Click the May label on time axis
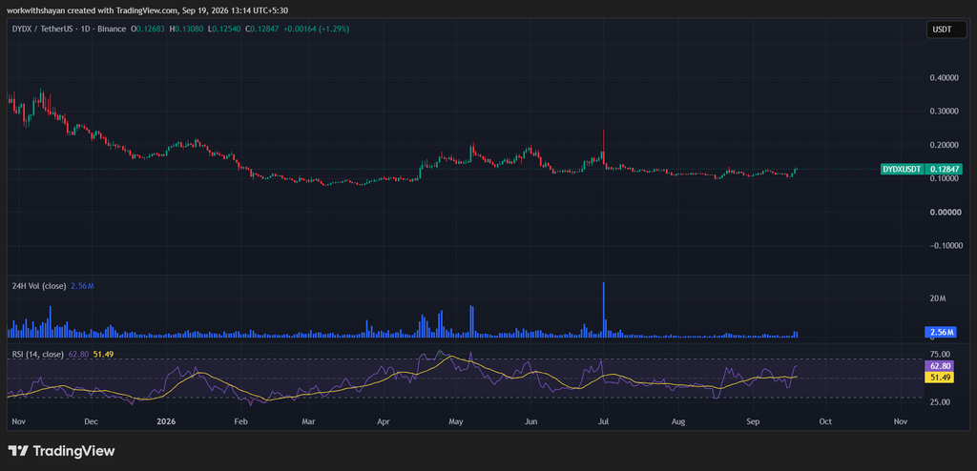This screenshot has width=977, height=471. coord(457,421)
